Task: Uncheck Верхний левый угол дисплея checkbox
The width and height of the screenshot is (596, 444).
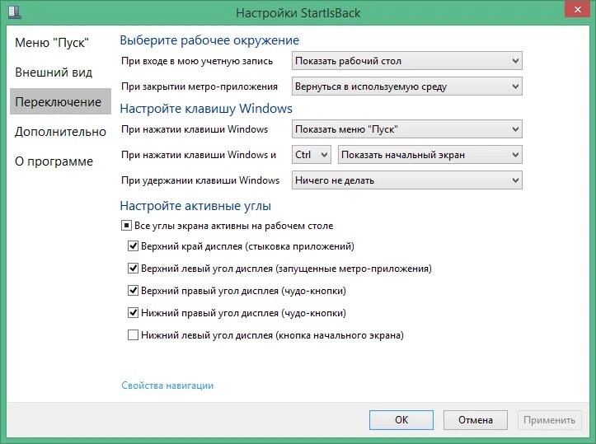Action: pos(133,269)
